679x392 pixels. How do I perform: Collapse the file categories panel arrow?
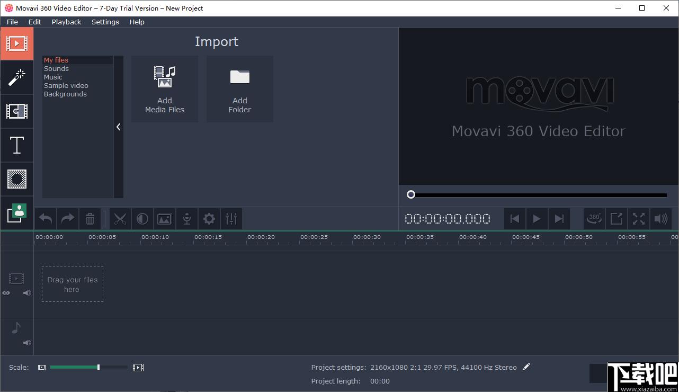coord(119,127)
